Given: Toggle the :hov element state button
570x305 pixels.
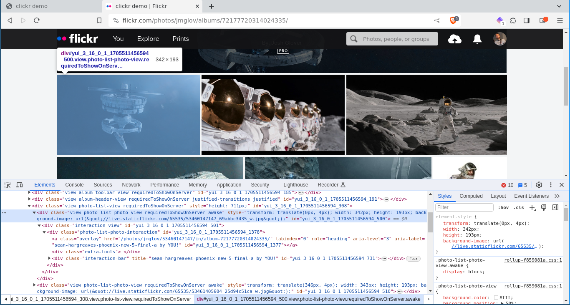Looking at the screenshot, I should pyautogui.click(x=503, y=207).
